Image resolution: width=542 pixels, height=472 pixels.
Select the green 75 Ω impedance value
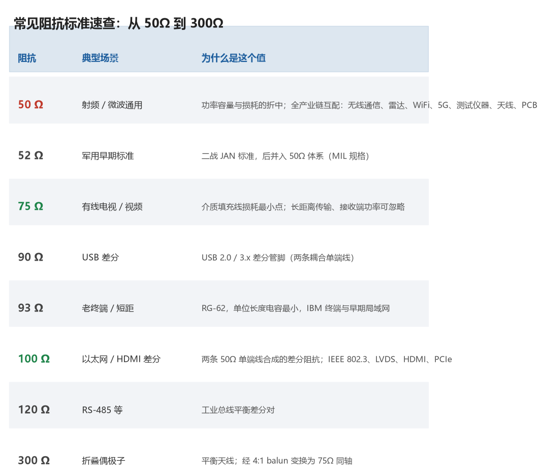pyautogui.click(x=31, y=206)
